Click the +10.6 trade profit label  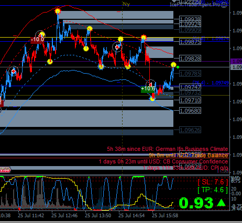[148, 89]
